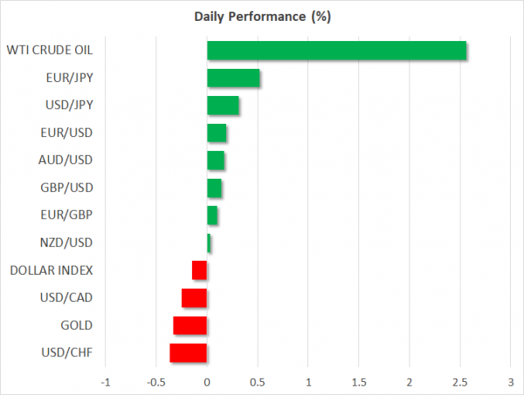The height and width of the screenshot is (395, 524).
Task: Select the USD/CHF category label
Action: pos(68,353)
